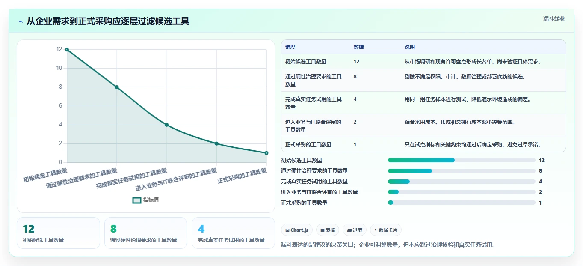This screenshot has height=266, width=583.
Task: Click the chart point at value 12
Action: point(67,50)
